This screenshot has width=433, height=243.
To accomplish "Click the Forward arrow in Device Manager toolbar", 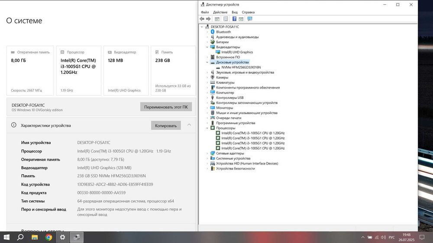I will [x=209, y=19].
